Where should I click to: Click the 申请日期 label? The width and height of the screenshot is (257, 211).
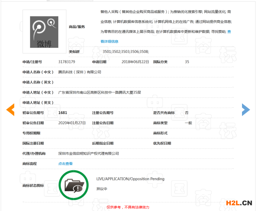pyautogui.click(x=99, y=62)
